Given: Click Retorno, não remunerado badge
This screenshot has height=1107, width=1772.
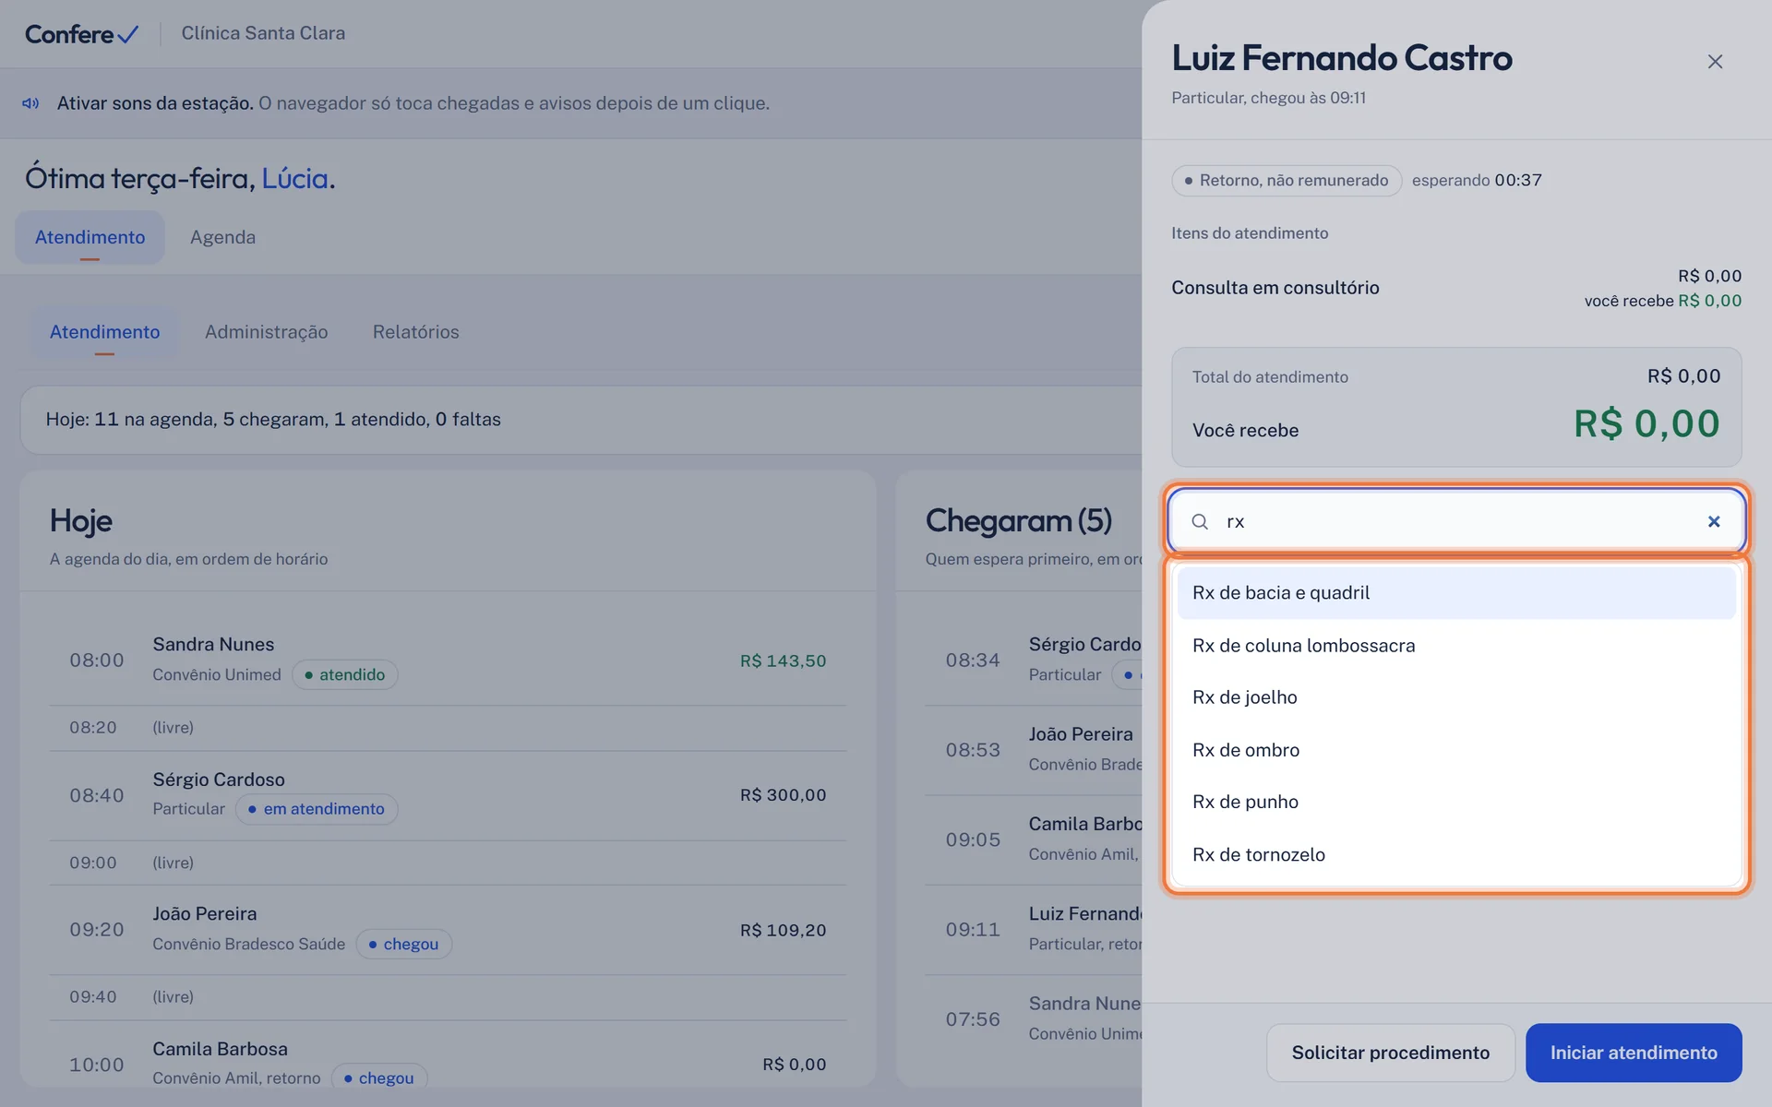Looking at the screenshot, I should (x=1287, y=181).
